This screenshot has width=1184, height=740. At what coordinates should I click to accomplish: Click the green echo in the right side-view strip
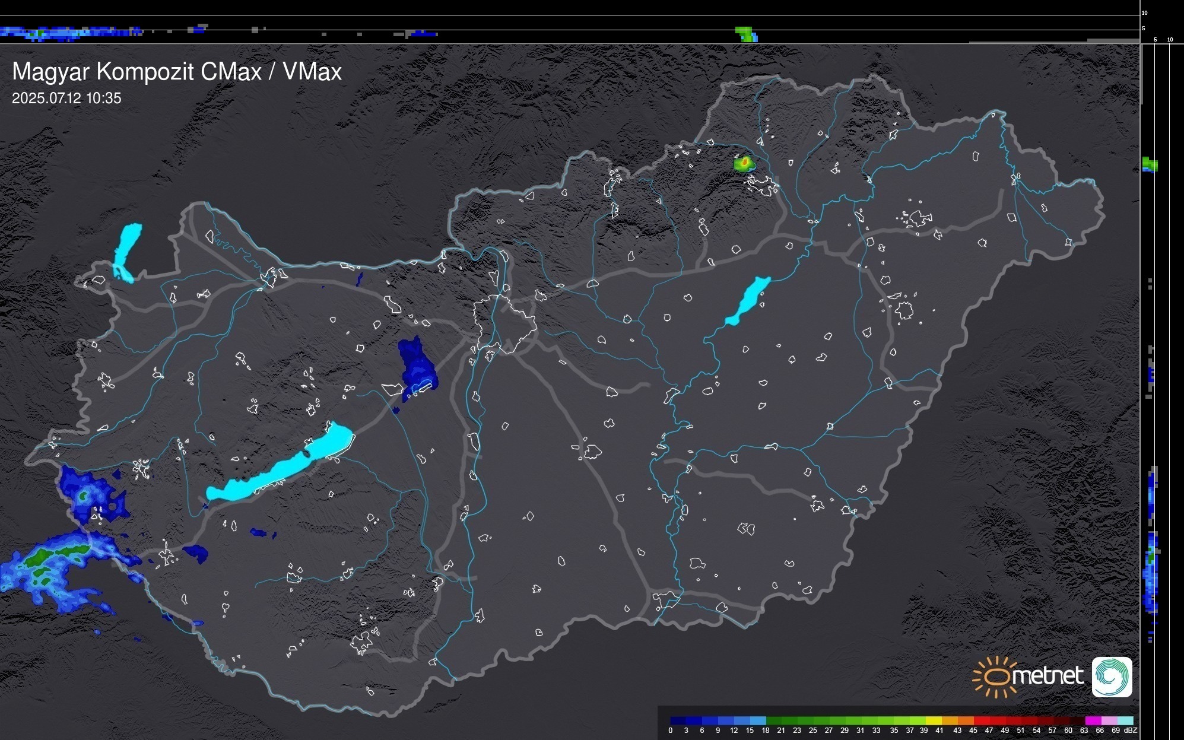1149,164
